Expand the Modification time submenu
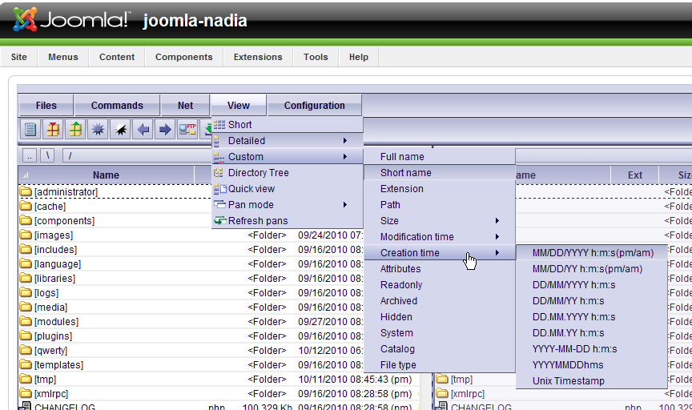This screenshot has height=410, width=692. (440, 236)
